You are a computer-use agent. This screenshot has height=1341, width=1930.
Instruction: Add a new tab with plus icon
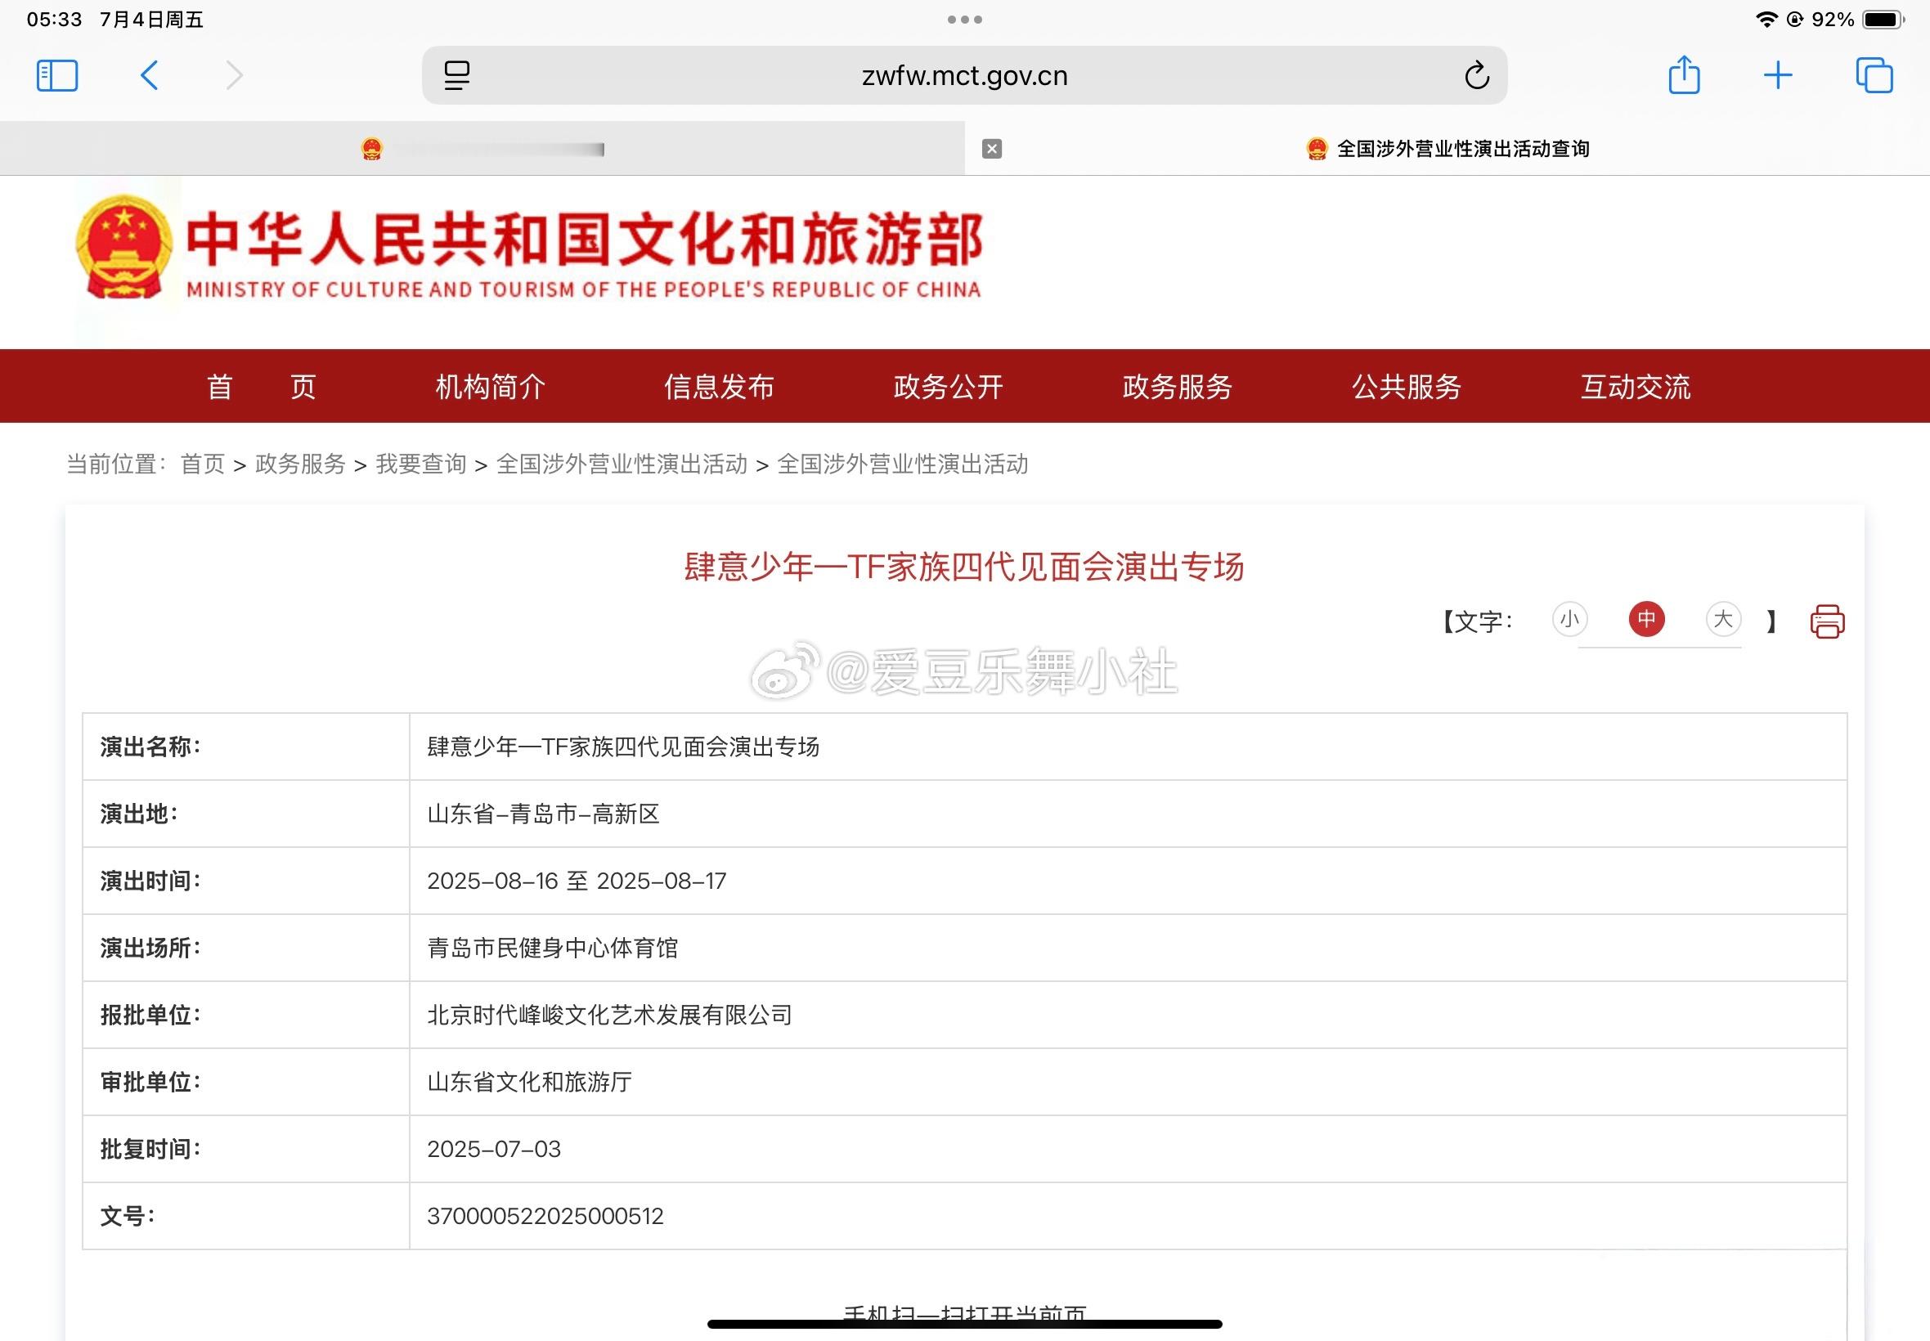click(x=1778, y=75)
